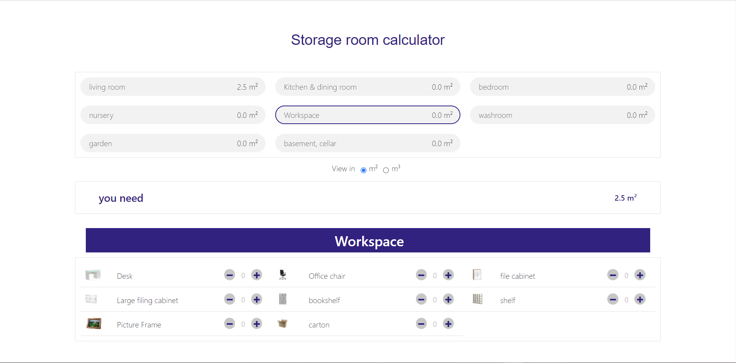
Task: Add one file cabinet
Action: [640, 275]
